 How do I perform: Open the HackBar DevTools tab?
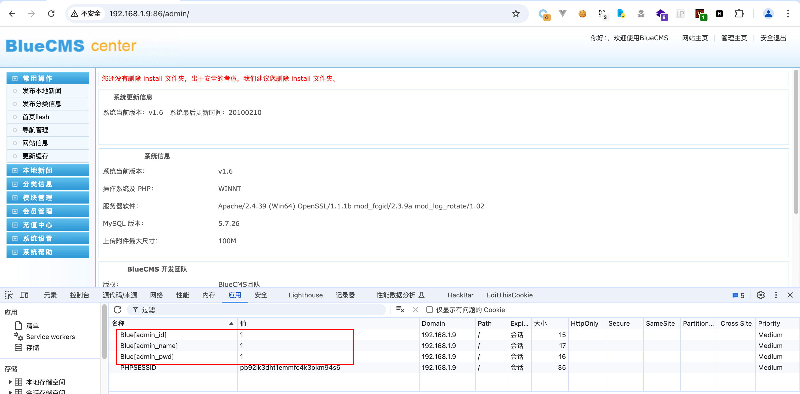click(460, 295)
